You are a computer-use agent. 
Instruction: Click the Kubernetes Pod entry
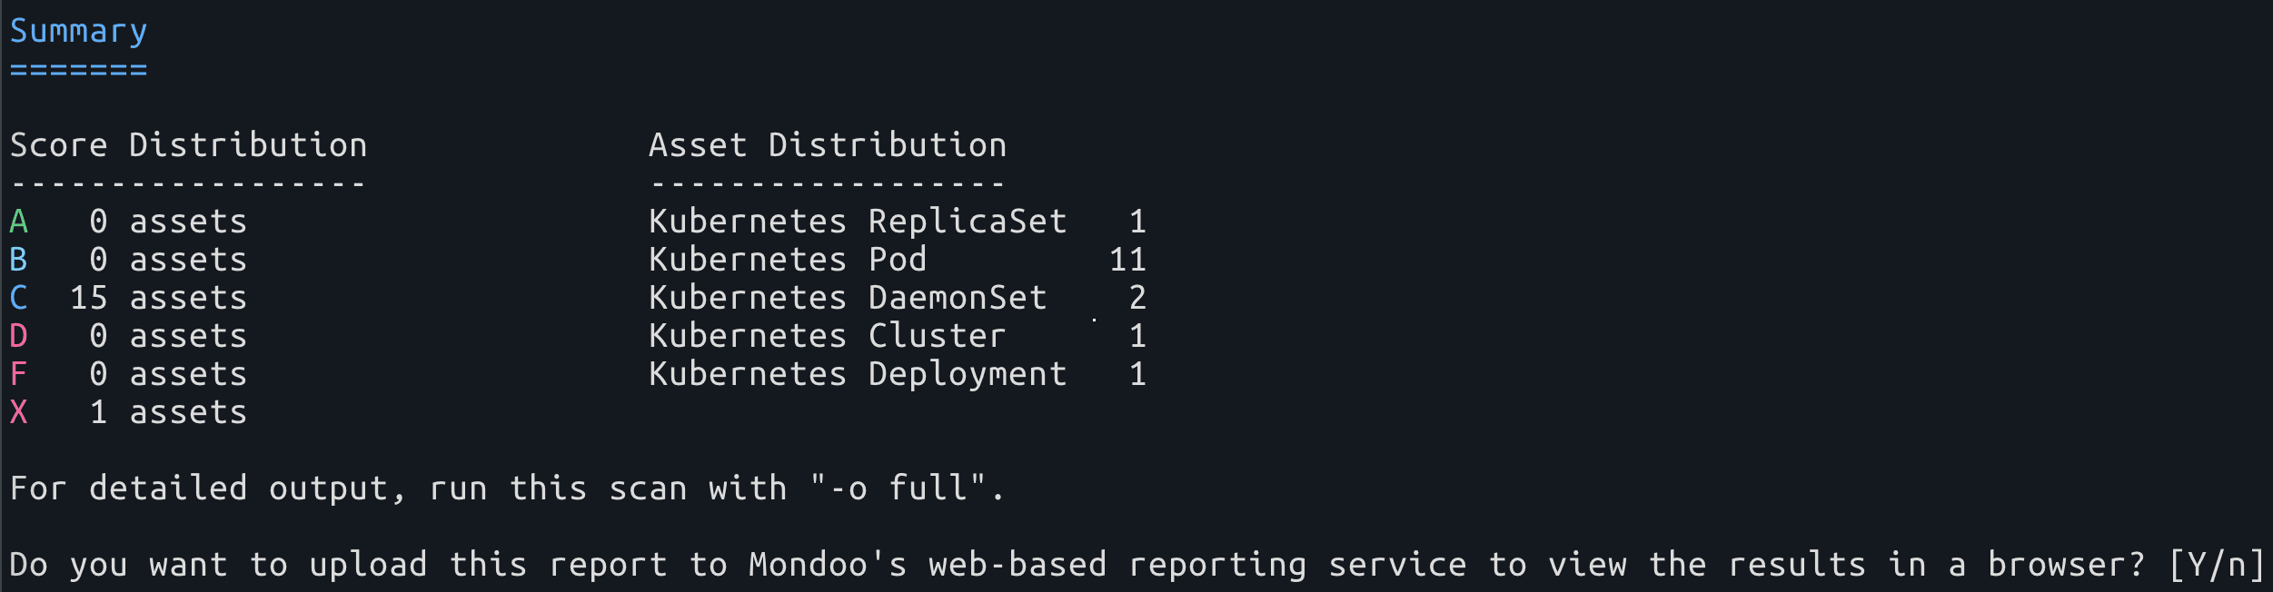787,260
